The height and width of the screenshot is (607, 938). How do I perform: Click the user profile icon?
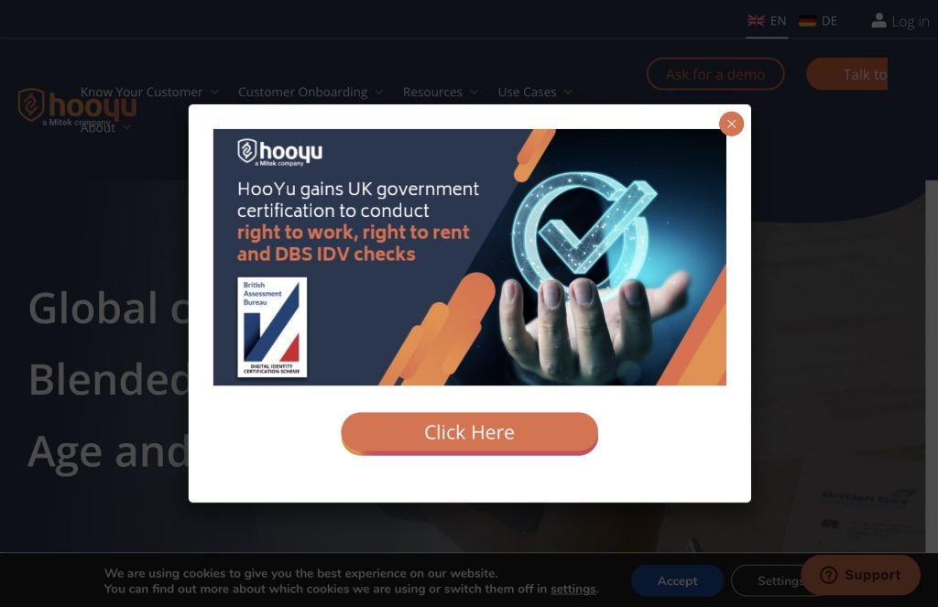click(x=878, y=21)
